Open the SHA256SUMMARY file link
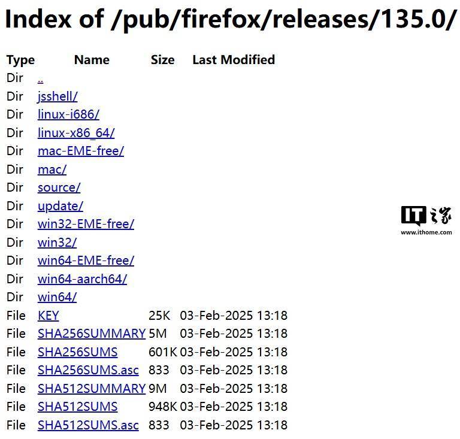Image resolution: width=460 pixels, height=439 pixels. [x=92, y=334]
